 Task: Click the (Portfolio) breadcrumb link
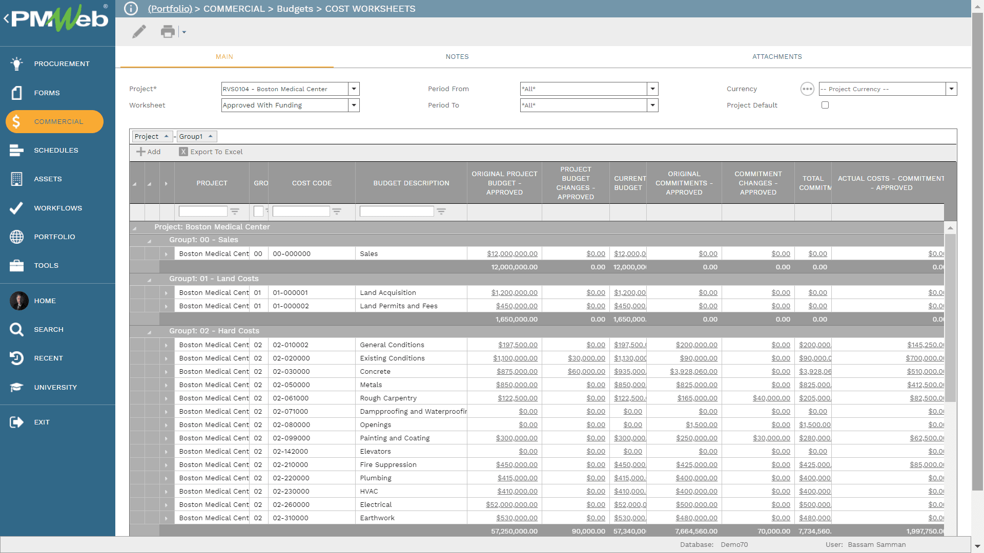170,9
